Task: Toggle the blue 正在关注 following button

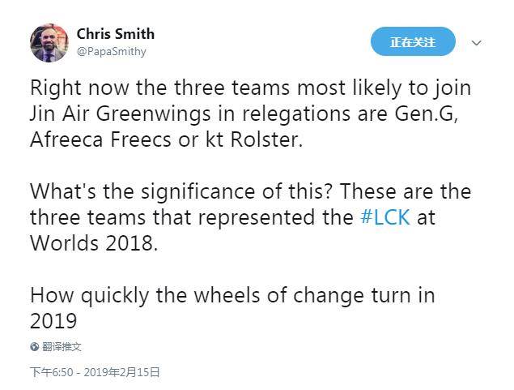Action: click(413, 41)
